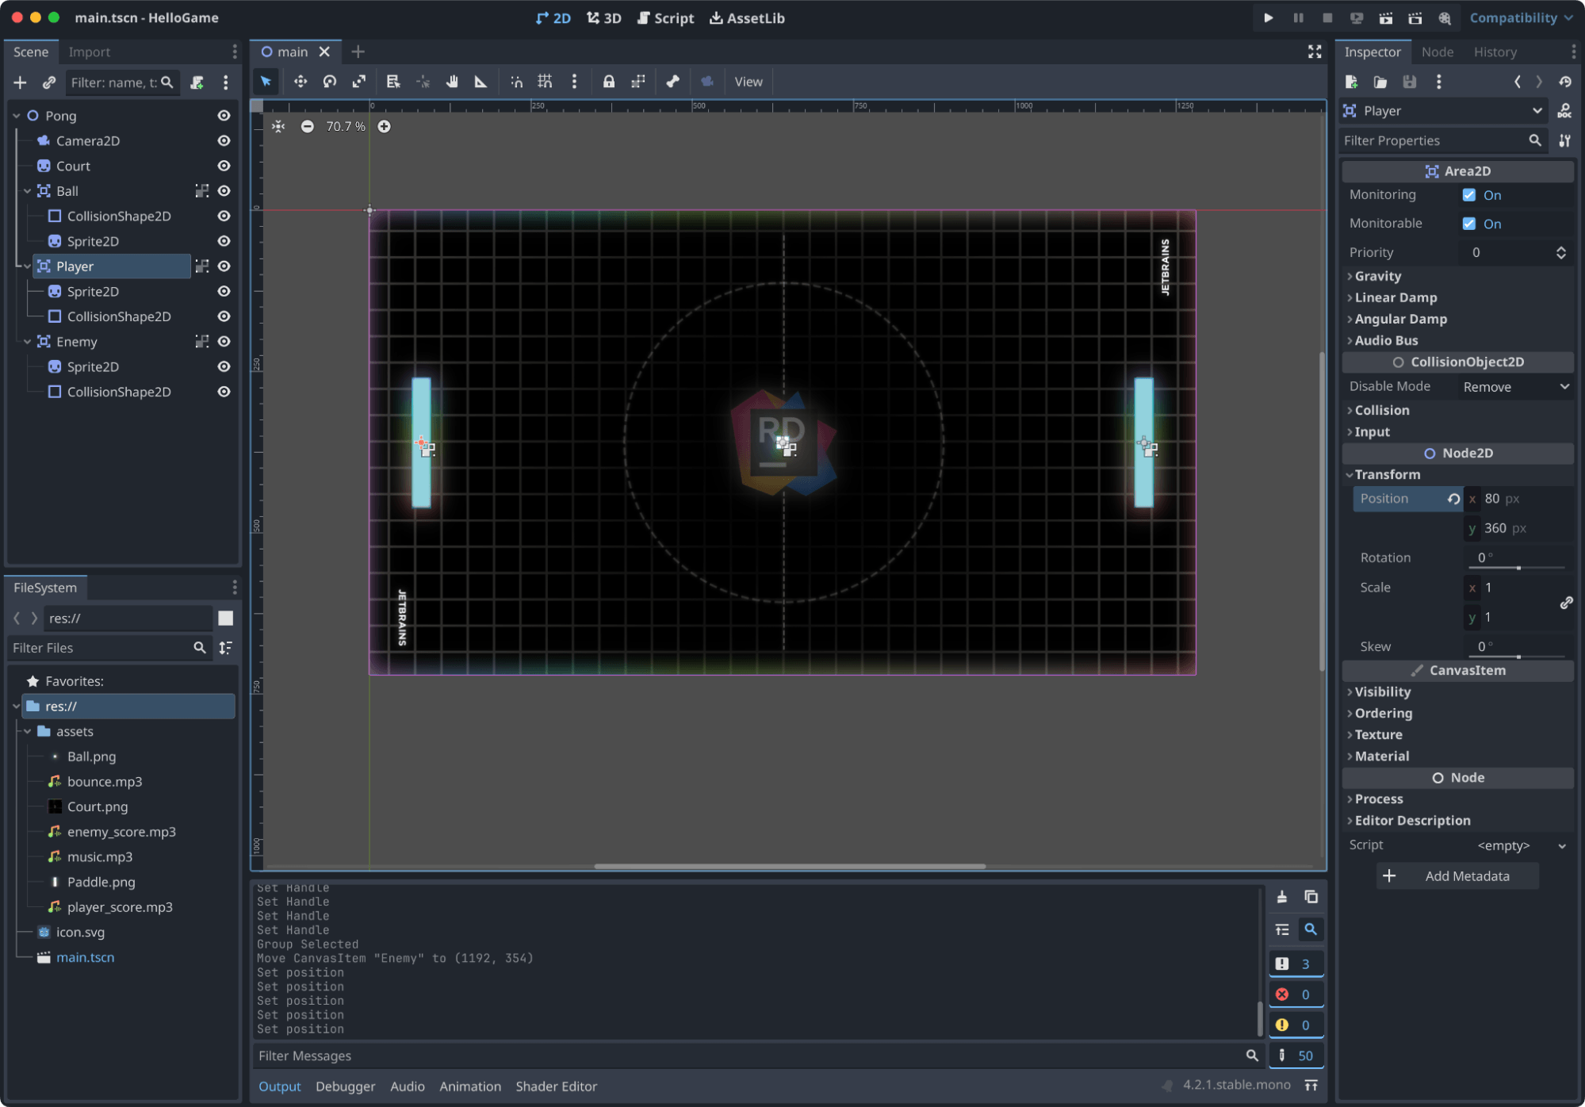This screenshot has width=1585, height=1107.
Task: Collapse the Ball node tree
Action: 27,191
